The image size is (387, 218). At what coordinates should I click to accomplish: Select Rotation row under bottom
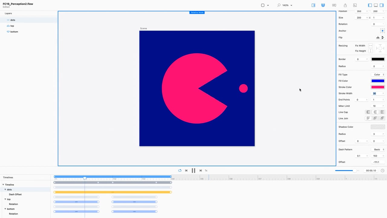coord(25,214)
